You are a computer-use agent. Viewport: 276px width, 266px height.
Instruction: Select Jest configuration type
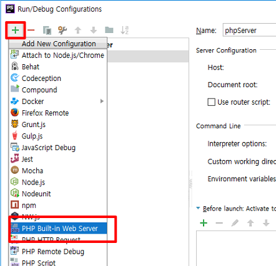click(x=58, y=159)
